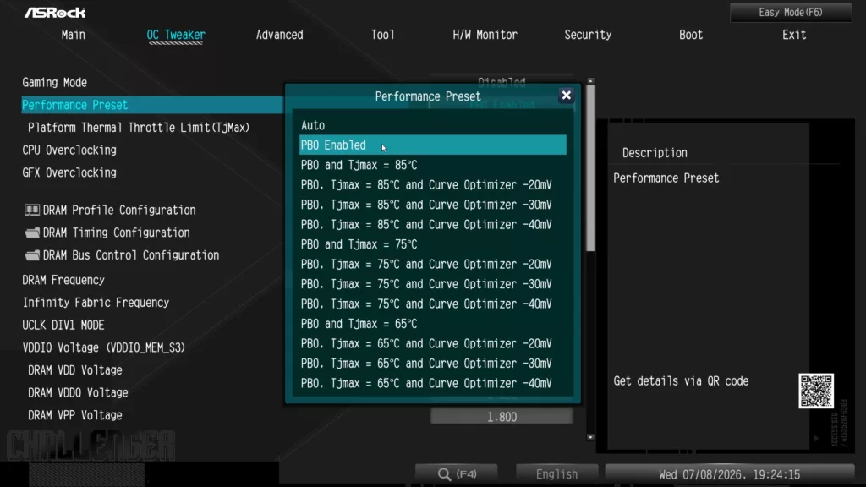The image size is (866, 487).
Task: Open the OC Tweaker tab
Action: [176, 35]
